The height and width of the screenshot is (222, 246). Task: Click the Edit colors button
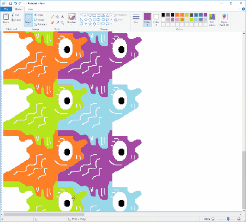pyautogui.click(x=212, y=20)
